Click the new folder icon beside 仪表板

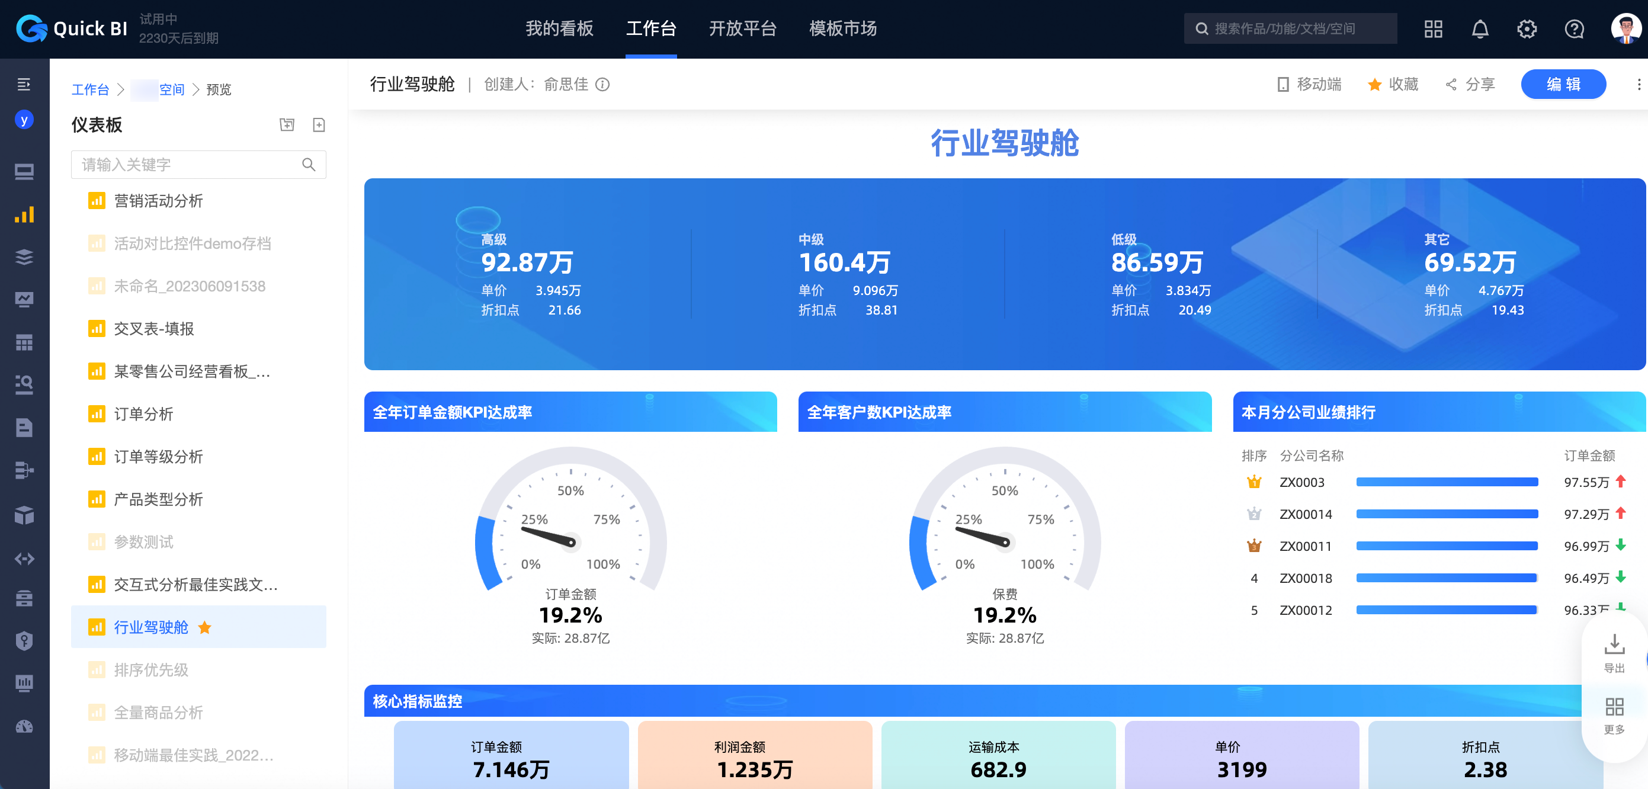pos(287,125)
